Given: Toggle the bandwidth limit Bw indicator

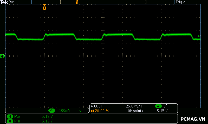Looking at the screenshot, I should tap(80, 111).
